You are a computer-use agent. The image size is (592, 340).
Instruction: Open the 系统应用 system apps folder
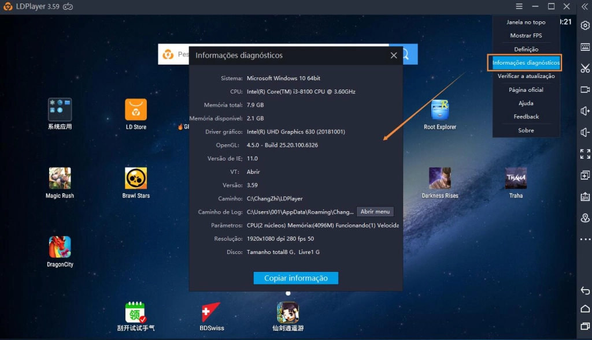(x=60, y=114)
